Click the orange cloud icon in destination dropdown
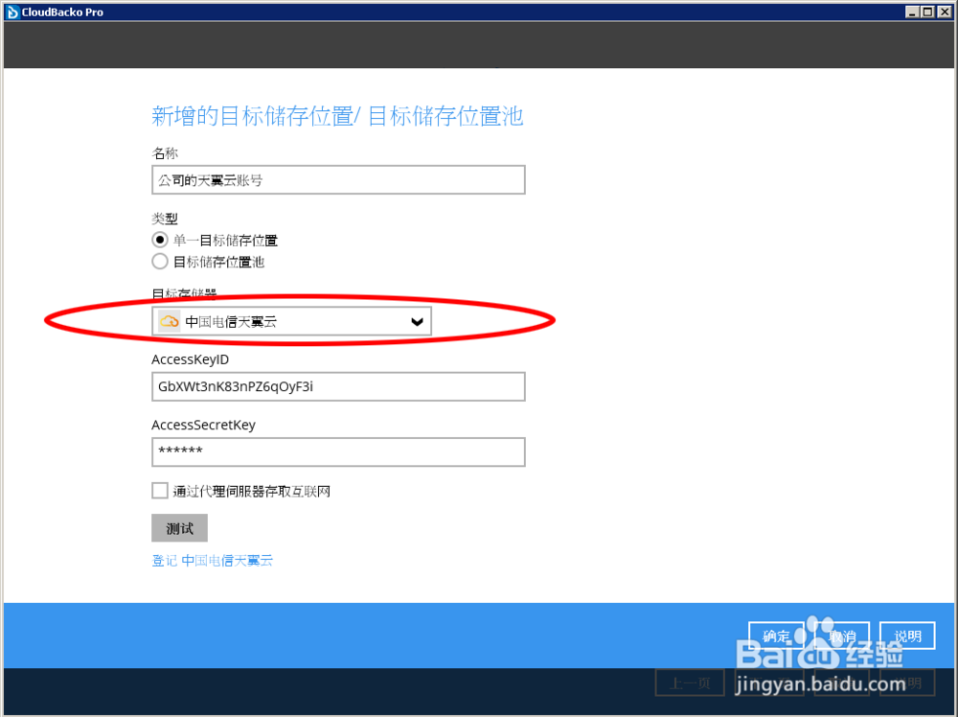This screenshot has height=717, width=958. click(x=170, y=321)
